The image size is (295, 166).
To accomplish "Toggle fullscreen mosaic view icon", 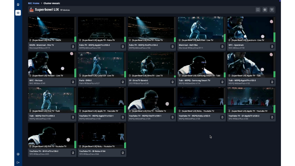I will (258, 10).
